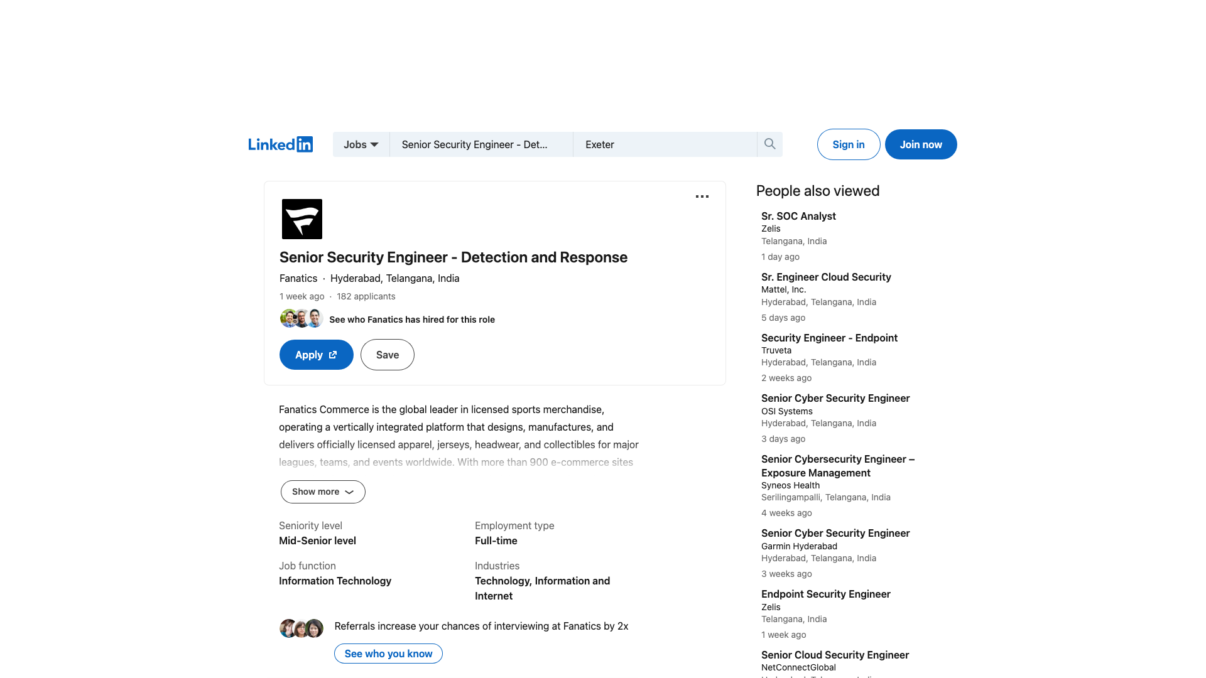Click the '1 day ago' posting time

point(780,257)
